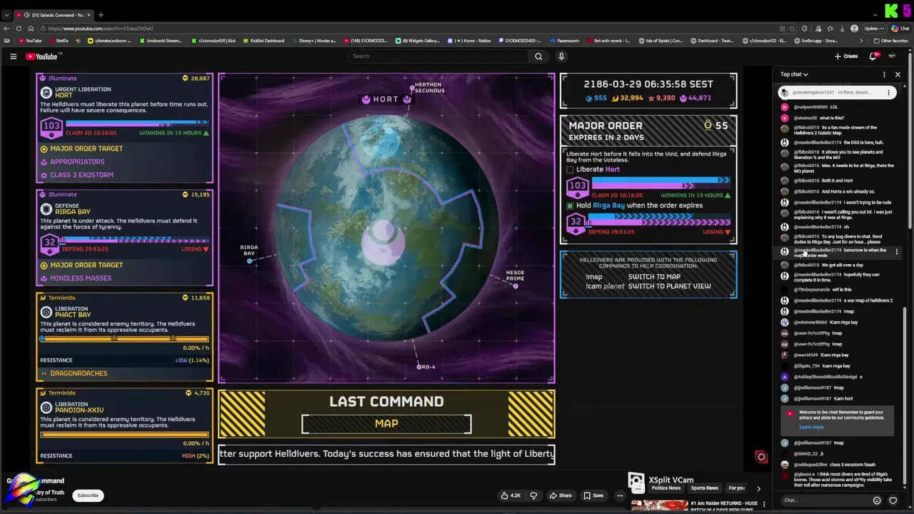Open the Netflix bookmark
The width and height of the screenshot is (914, 514).
pos(59,41)
